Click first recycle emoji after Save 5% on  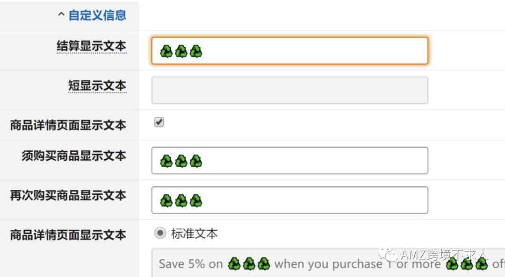tap(234, 264)
